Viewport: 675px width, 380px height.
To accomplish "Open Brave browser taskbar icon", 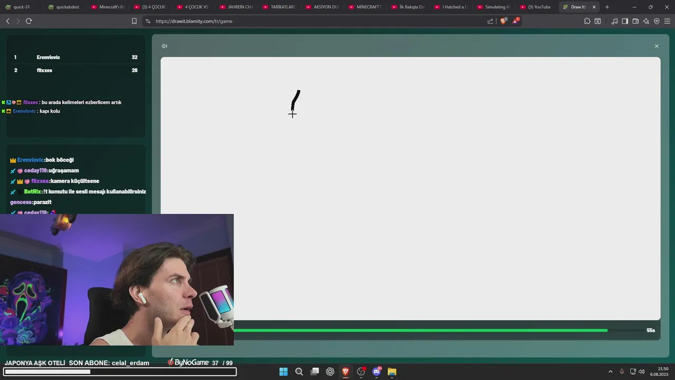I will coord(345,372).
